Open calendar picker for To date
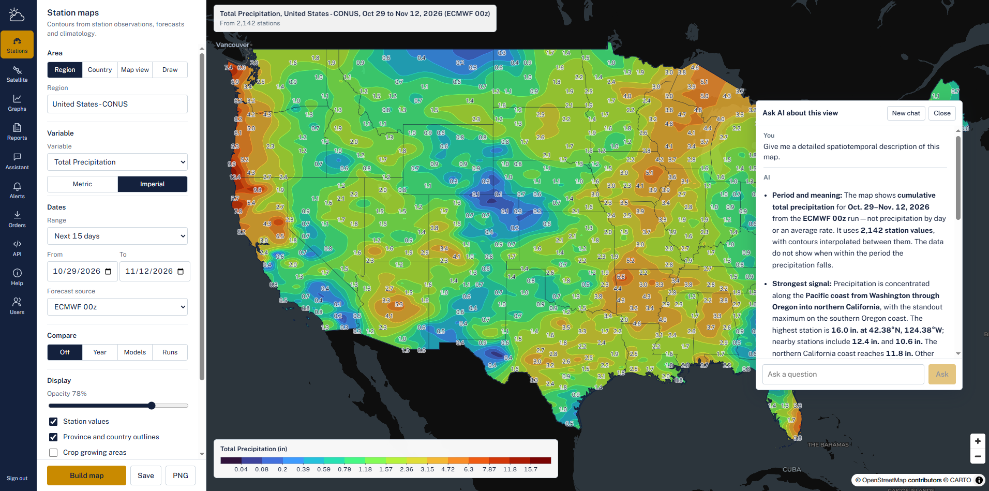 181,272
